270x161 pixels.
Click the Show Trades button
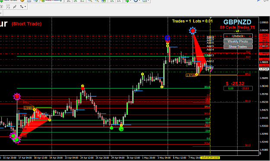point(238,47)
